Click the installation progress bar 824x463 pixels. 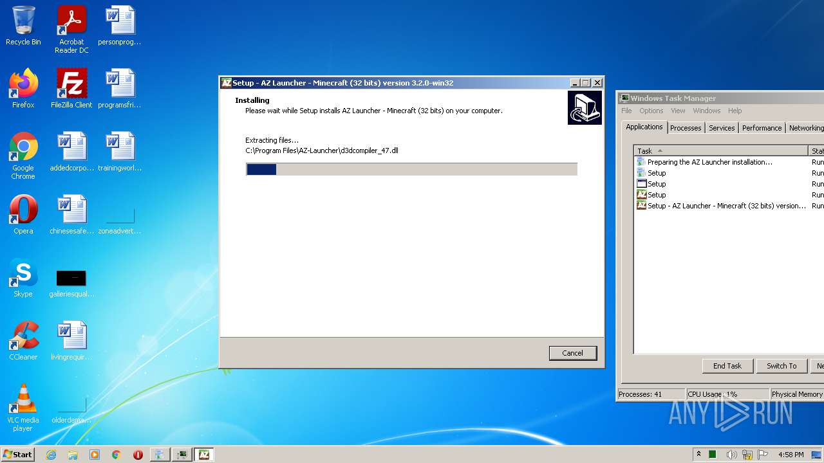[x=411, y=169]
